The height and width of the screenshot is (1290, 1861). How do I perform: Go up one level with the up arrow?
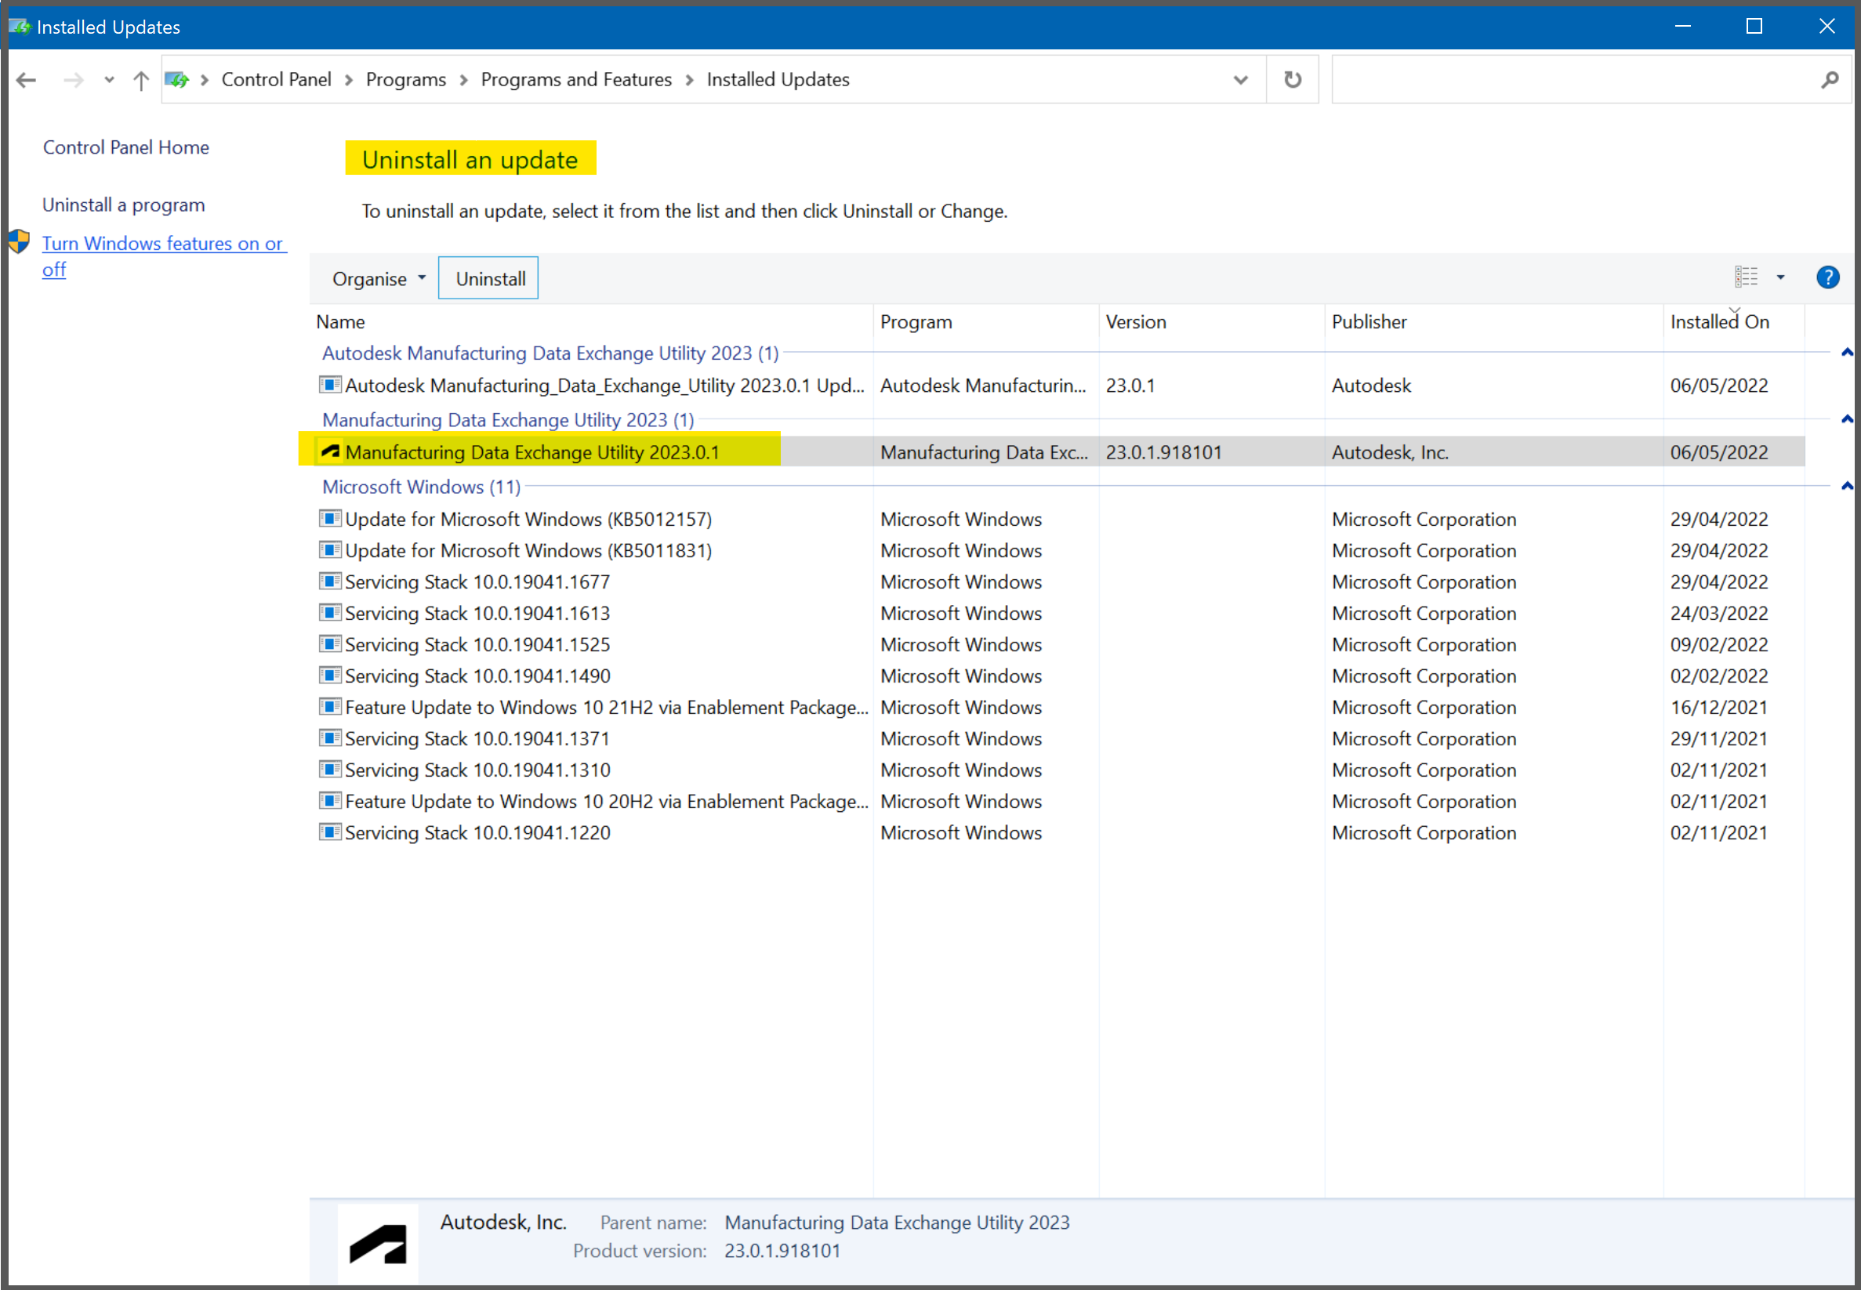[x=140, y=79]
